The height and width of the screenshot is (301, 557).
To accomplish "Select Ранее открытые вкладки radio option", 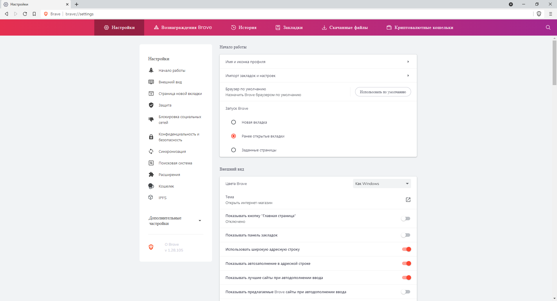I will (x=234, y=136).
